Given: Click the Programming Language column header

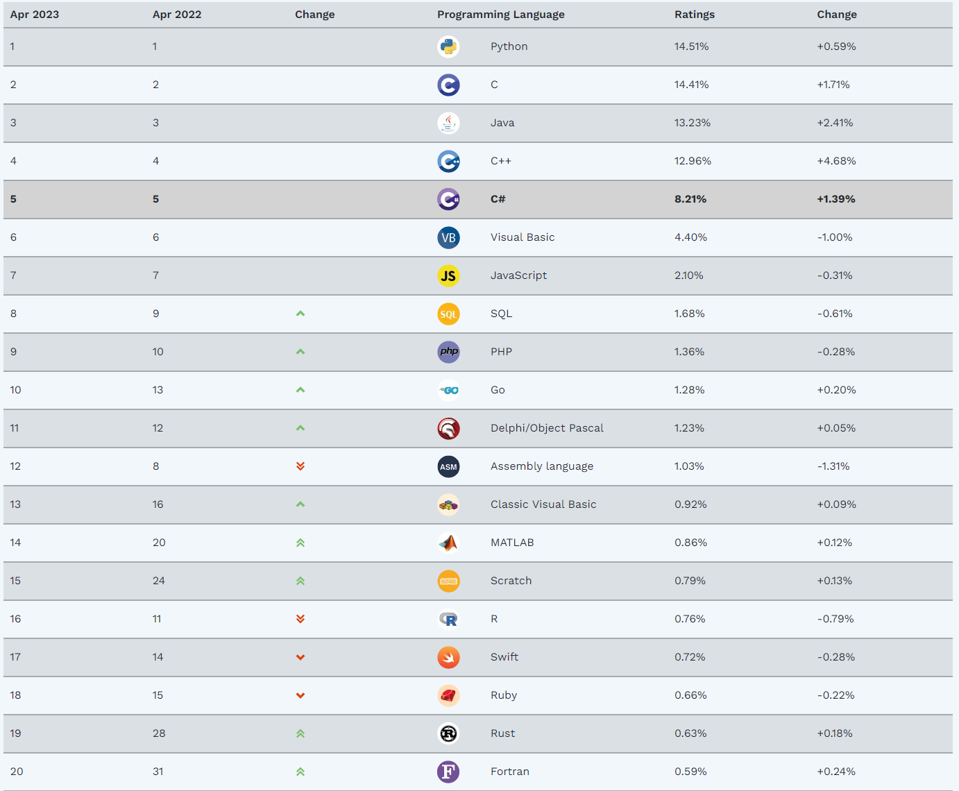Looking at the screenshot, I should click(500, 15).
